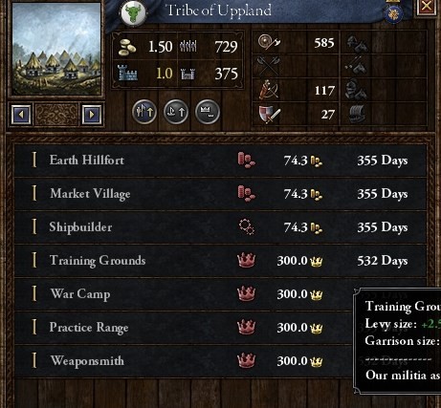441x408 pixels.
Task: Click the gold coins income icon
Action: click(x=127, y=47)
